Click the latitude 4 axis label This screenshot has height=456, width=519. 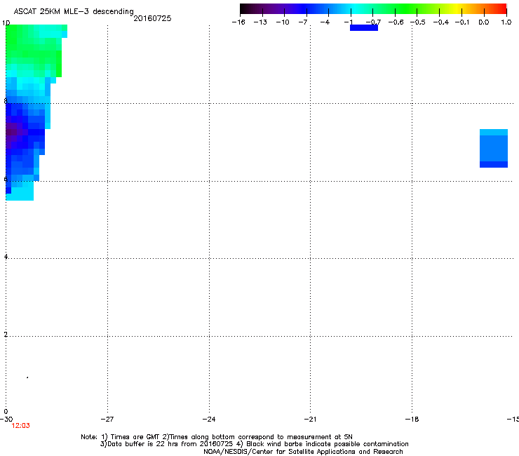click(6, 257)
